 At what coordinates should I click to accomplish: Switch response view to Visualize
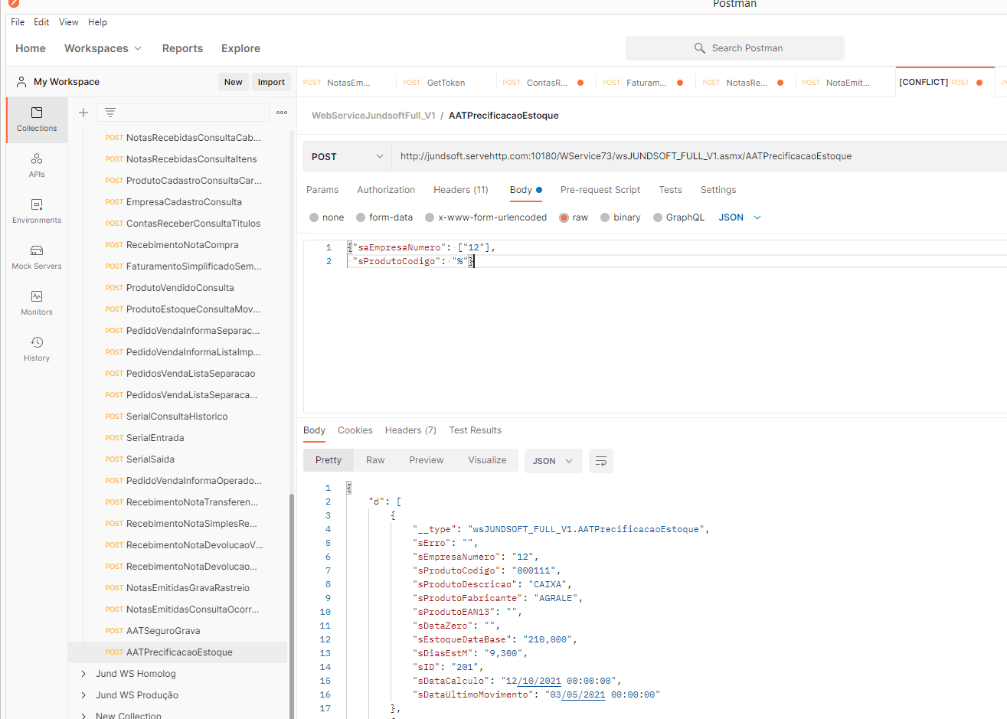point(488,460)
